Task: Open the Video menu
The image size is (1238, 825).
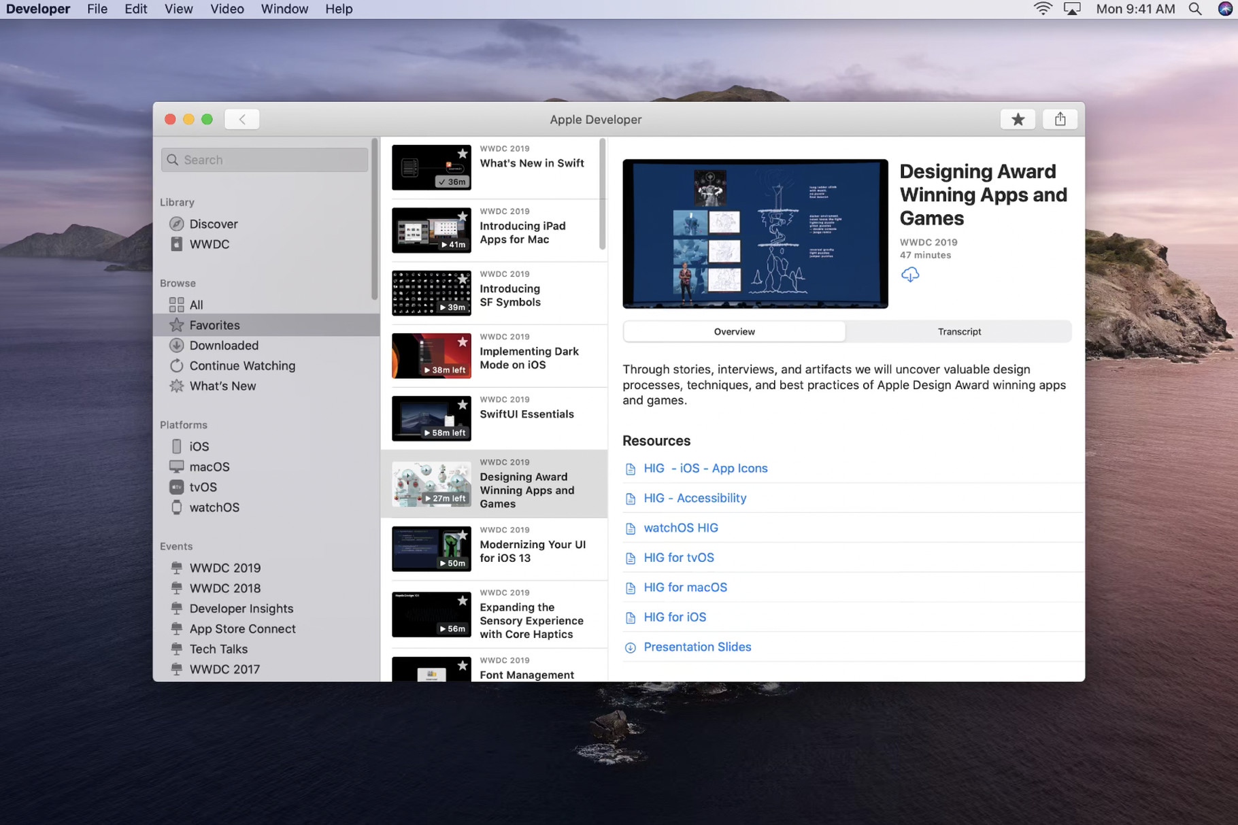Action: point(227,9)
